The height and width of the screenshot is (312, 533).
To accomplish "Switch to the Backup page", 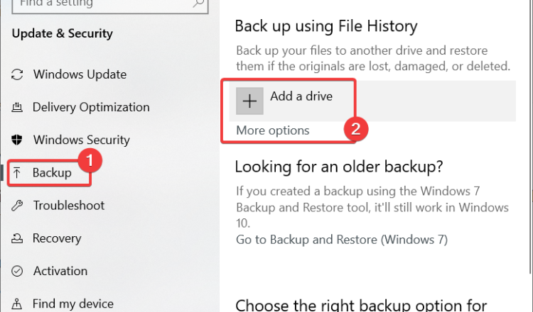I will click(52, 173).
